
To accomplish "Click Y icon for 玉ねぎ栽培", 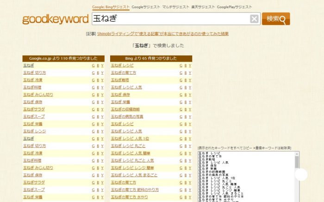I will [190, 80].
